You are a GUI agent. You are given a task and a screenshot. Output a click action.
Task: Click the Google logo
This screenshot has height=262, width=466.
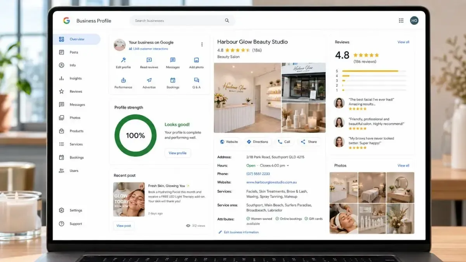point(66,21)
